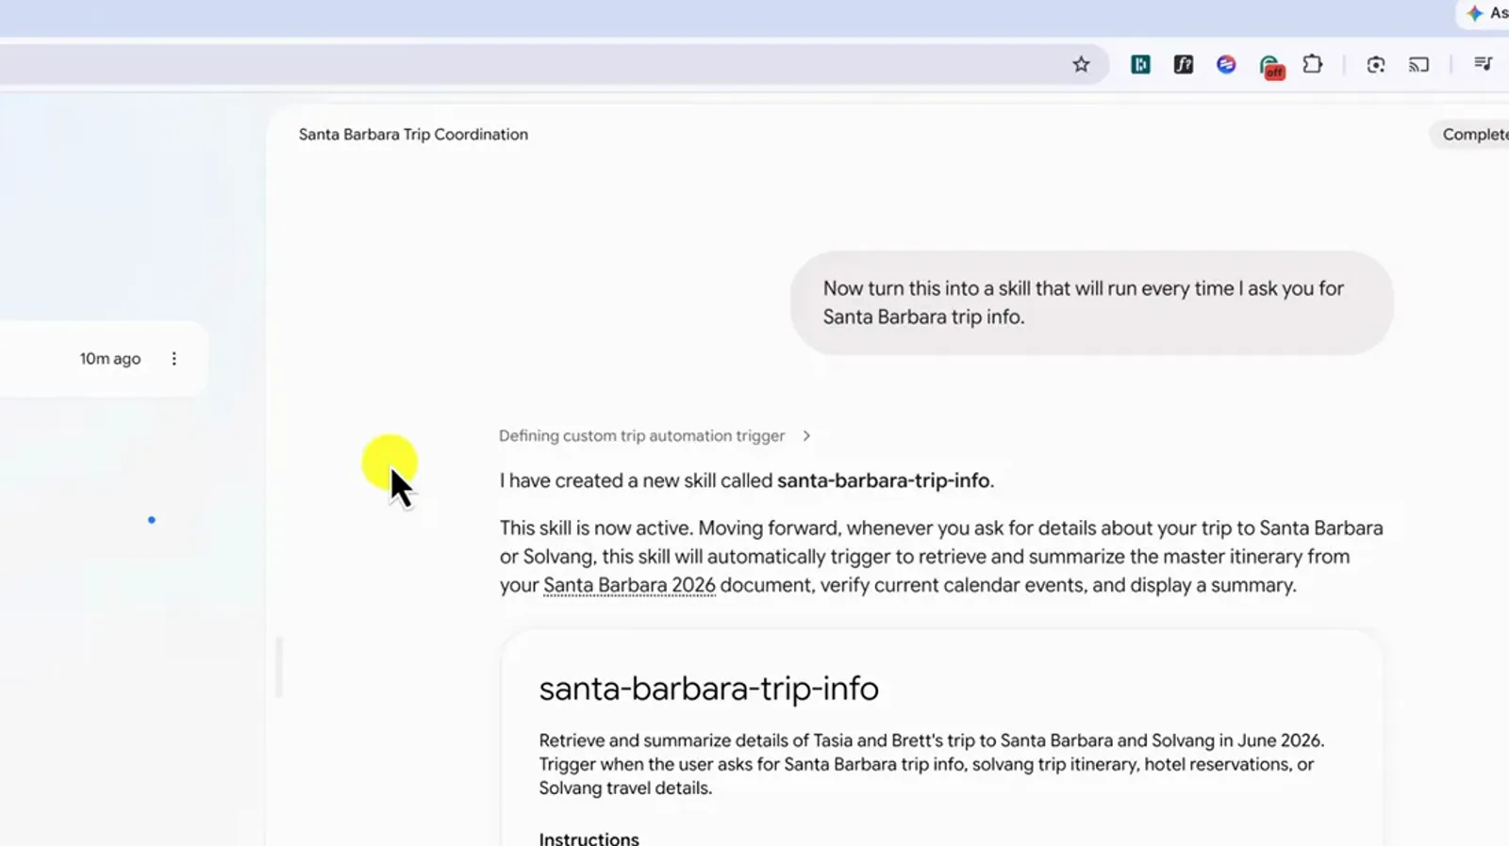The image size is (1509, 846).
Task: Click the 'santa-barbara-trip-info' skill card heading
Action: [x=708, y=689]
